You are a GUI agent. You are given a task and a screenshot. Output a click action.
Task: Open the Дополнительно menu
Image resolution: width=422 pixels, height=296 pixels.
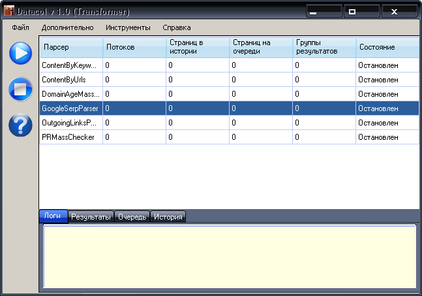pos(67,27)
